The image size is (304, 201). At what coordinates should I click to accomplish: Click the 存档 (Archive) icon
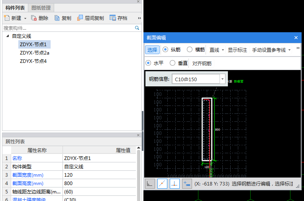pos(113,18)
